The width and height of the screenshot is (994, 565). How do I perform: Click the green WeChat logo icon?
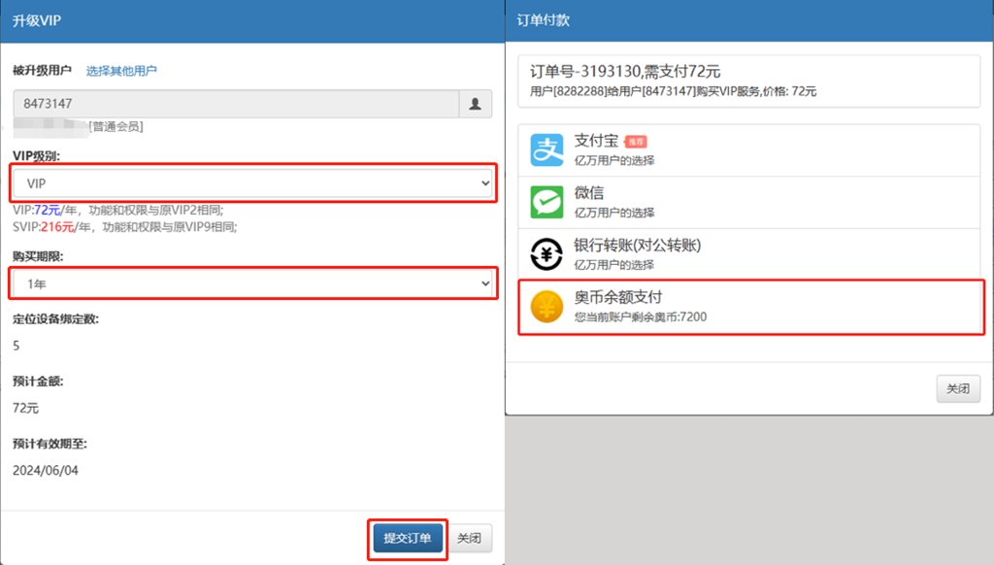pos(547,202)
